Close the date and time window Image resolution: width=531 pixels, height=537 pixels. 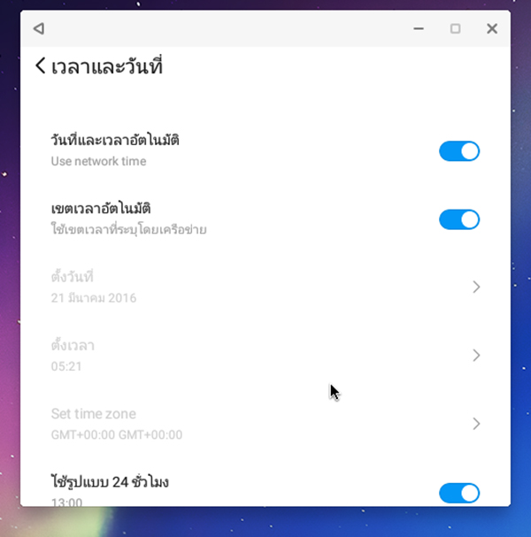coord(492,28)
